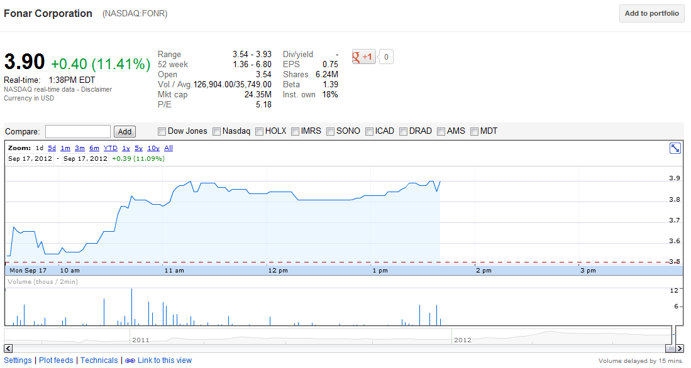Click the Beta value 1.39
Image resolution: width=691 pixels, height=368 pixels.
(330, 85)
